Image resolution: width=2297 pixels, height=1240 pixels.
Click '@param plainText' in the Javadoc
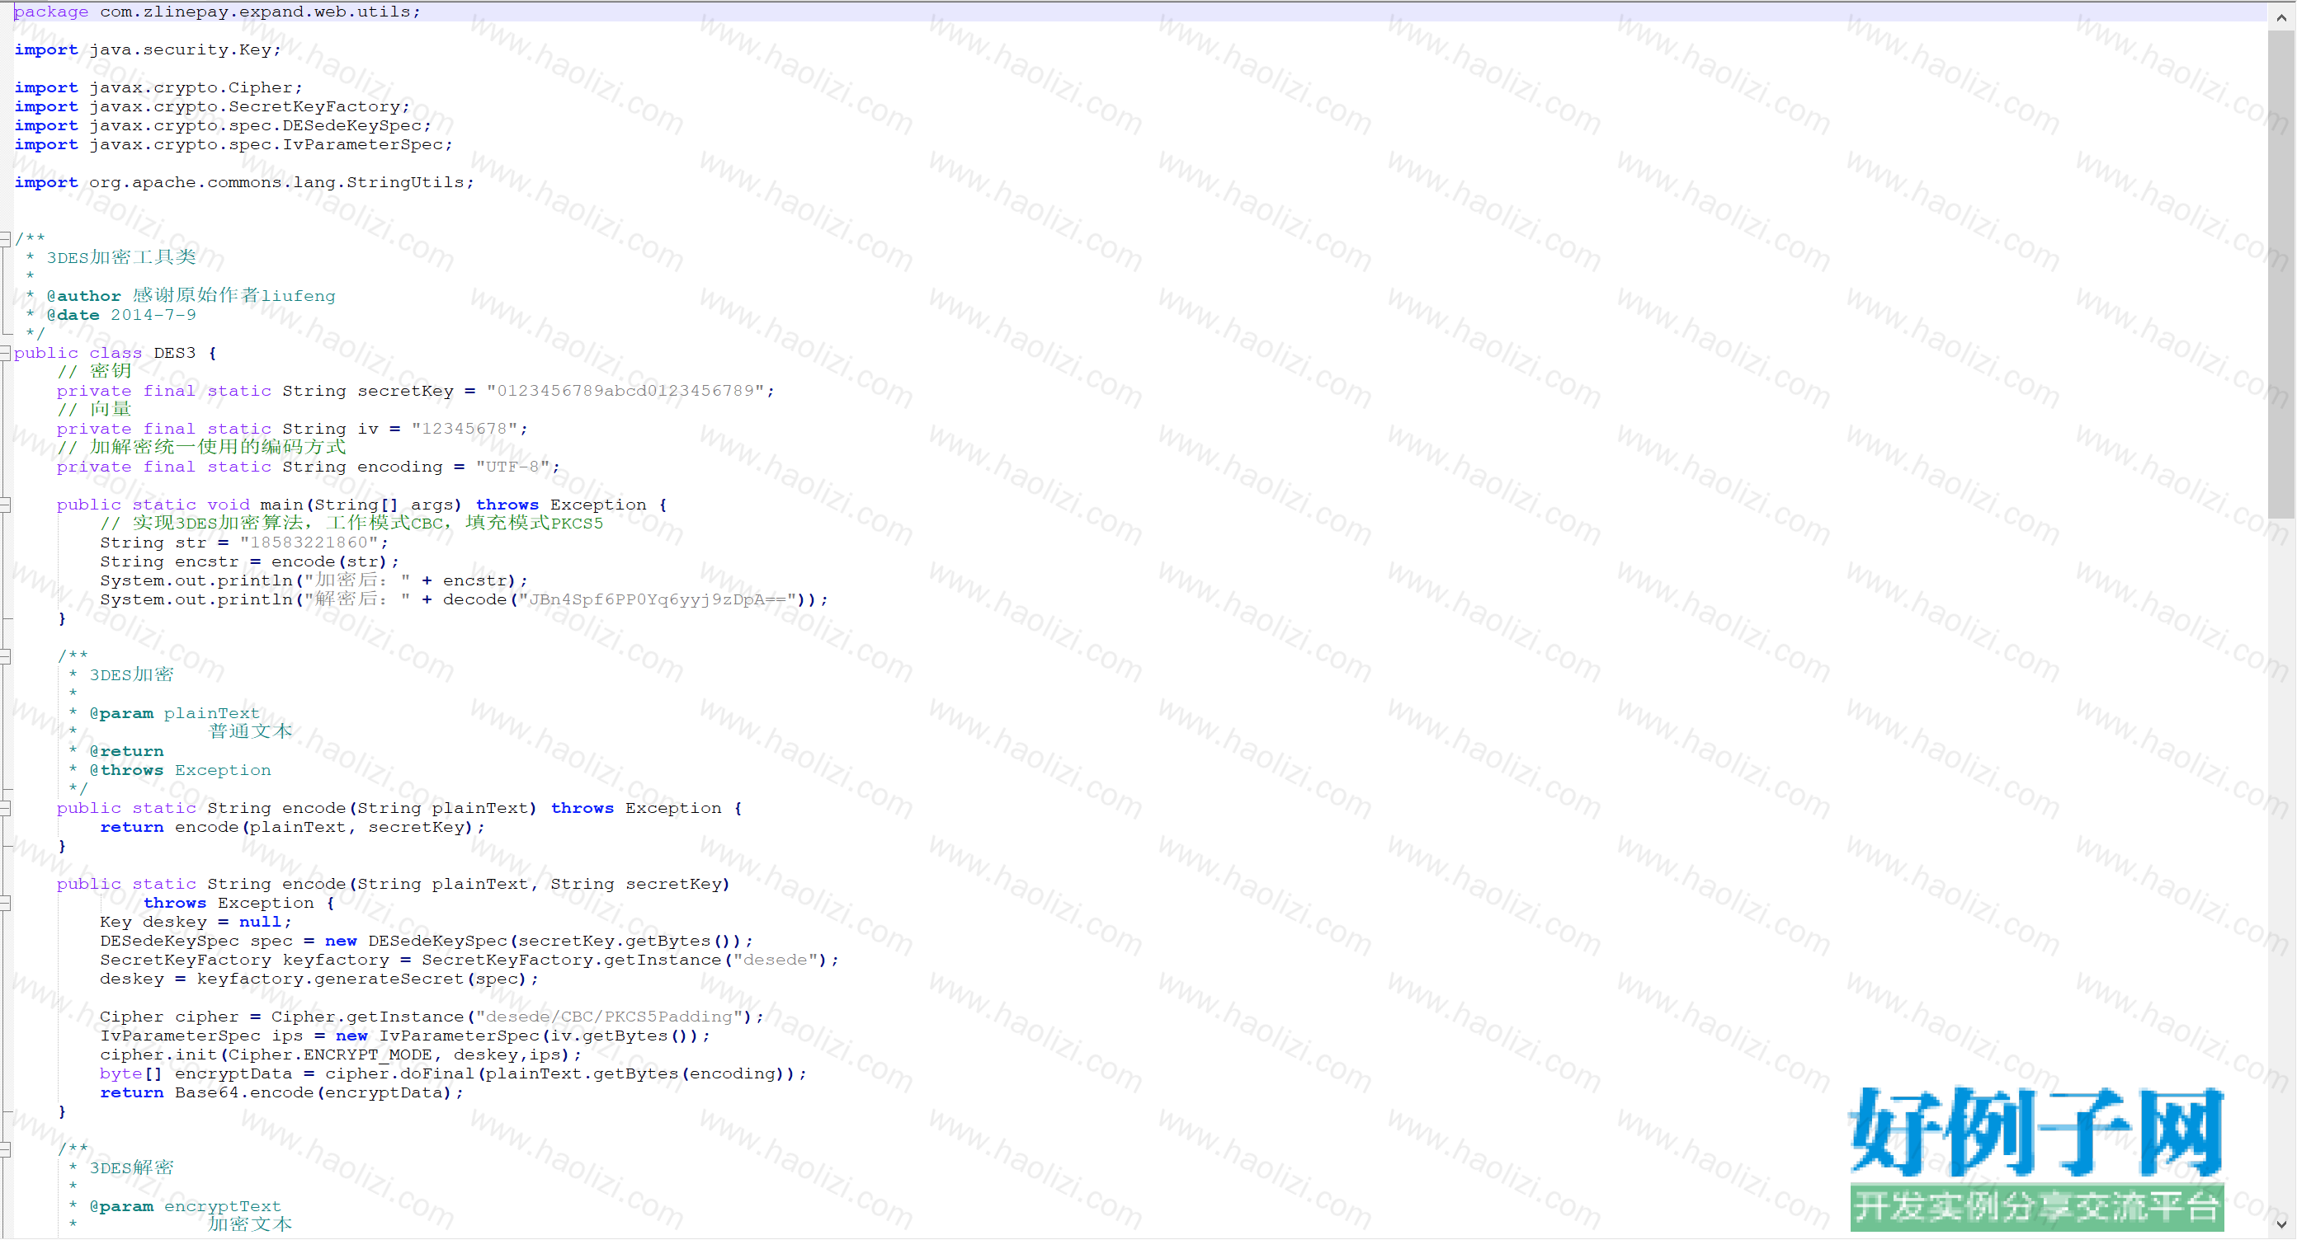click(x=174, y=713)
